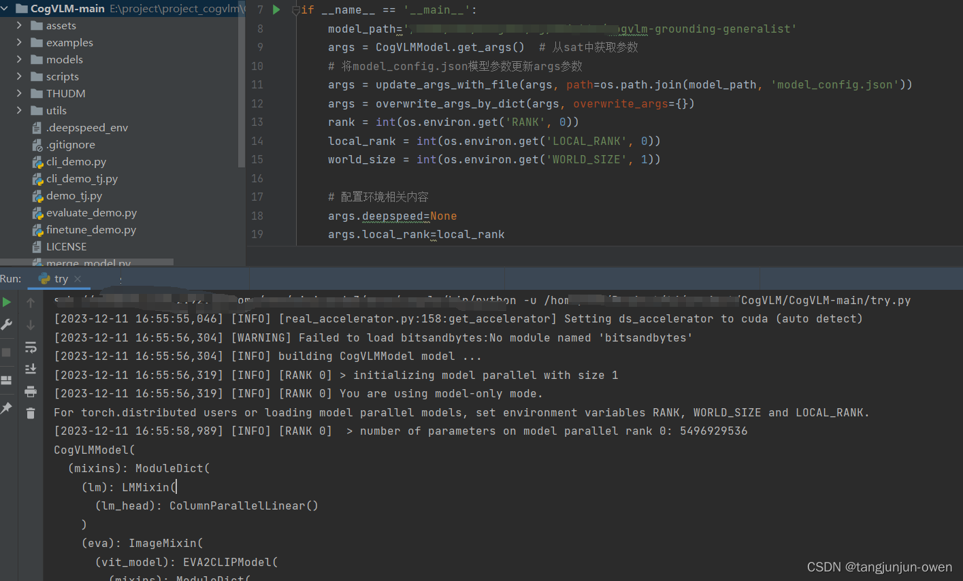Click 'overwrite_args_by_dict' call on line 12
Image resolution: width=963 pixels, height=581 pixels.
pos(450,104)
